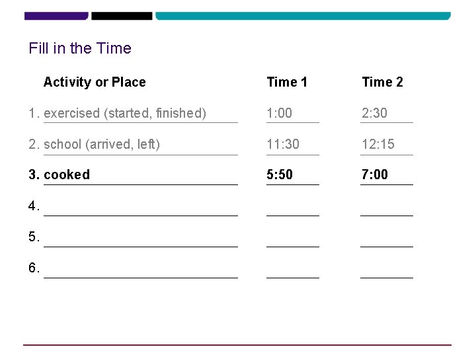This screenshot has height=357, width=476.
Task: Click the 11:30 time value
Action: pos(283,144)
